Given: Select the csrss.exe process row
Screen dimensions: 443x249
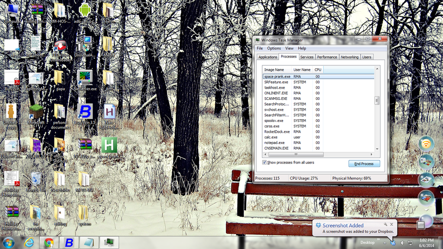Looking at the screenshot, I should 318,126.
